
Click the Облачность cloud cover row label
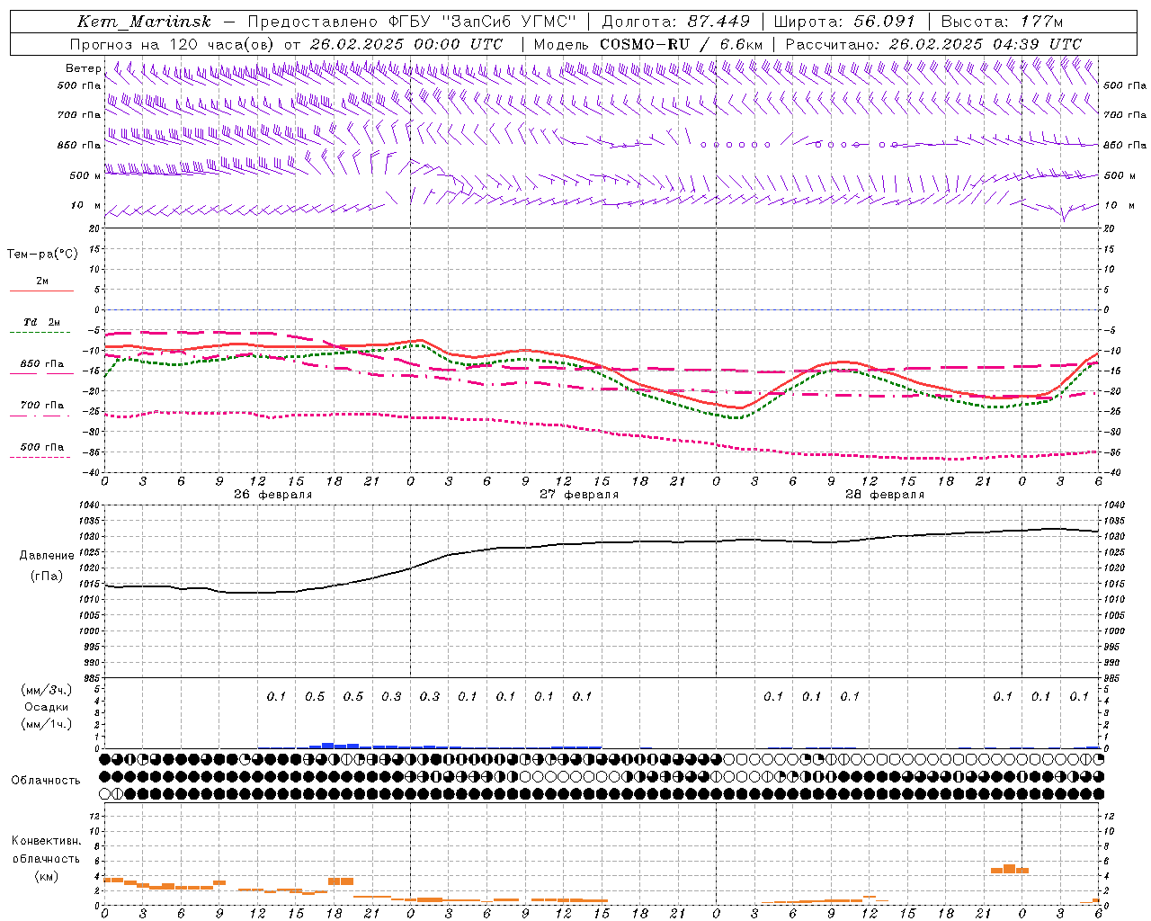coord(46,781)
